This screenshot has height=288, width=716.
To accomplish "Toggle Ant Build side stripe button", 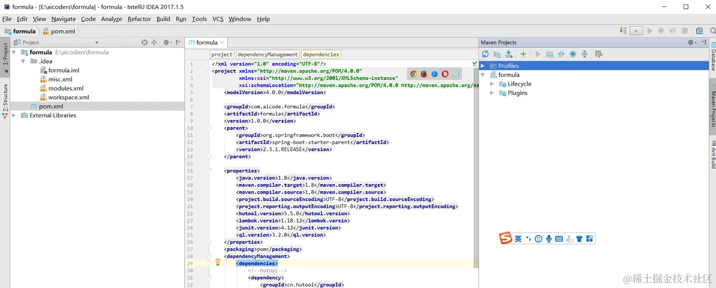I will pyautogui.click(x=713, y=155).
